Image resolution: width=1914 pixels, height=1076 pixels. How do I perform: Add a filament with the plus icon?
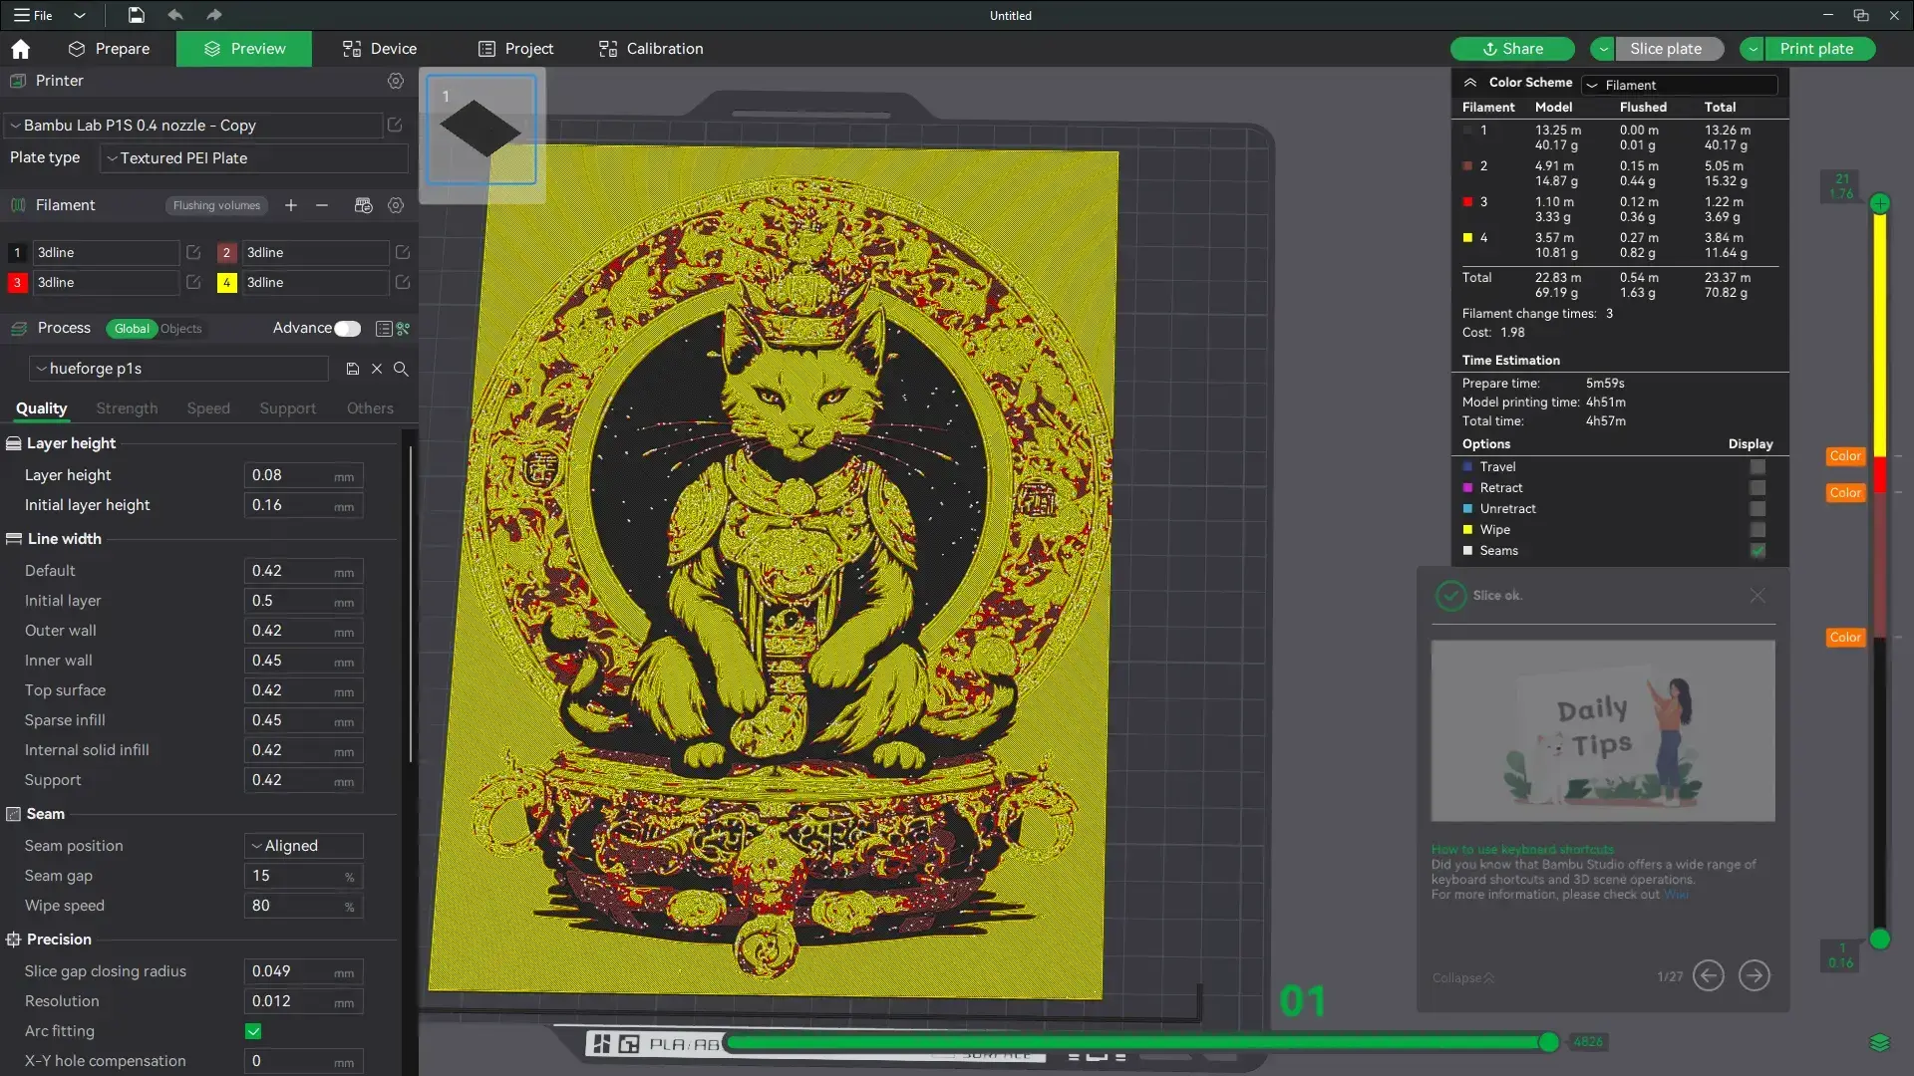290,205
